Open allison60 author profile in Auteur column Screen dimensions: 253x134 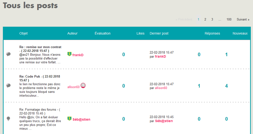(73, 87)
